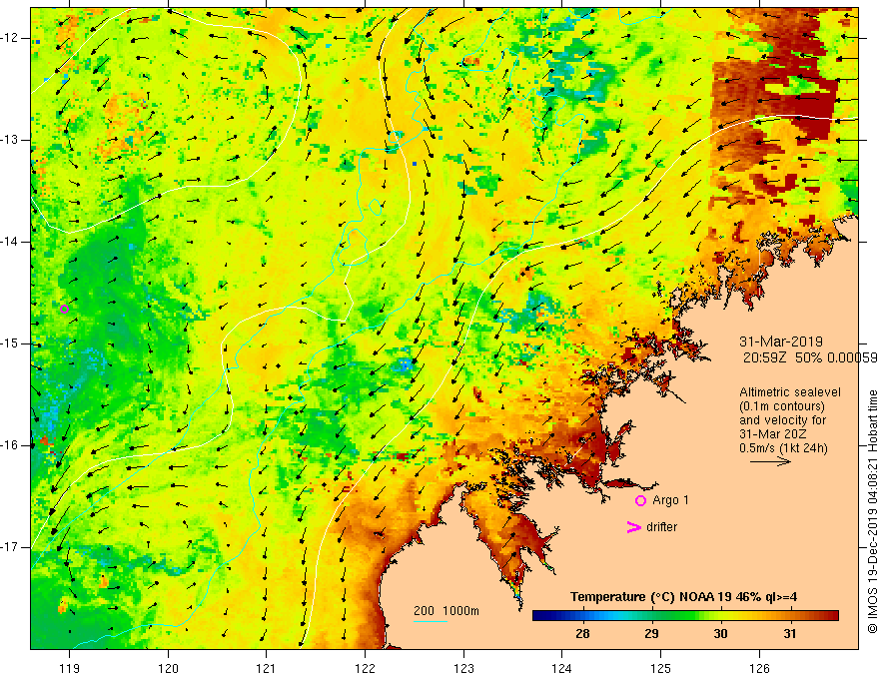Click the latitude label -17
Image resolution: width=879 pixels, height=679 pixels.
tap(10, 547)
